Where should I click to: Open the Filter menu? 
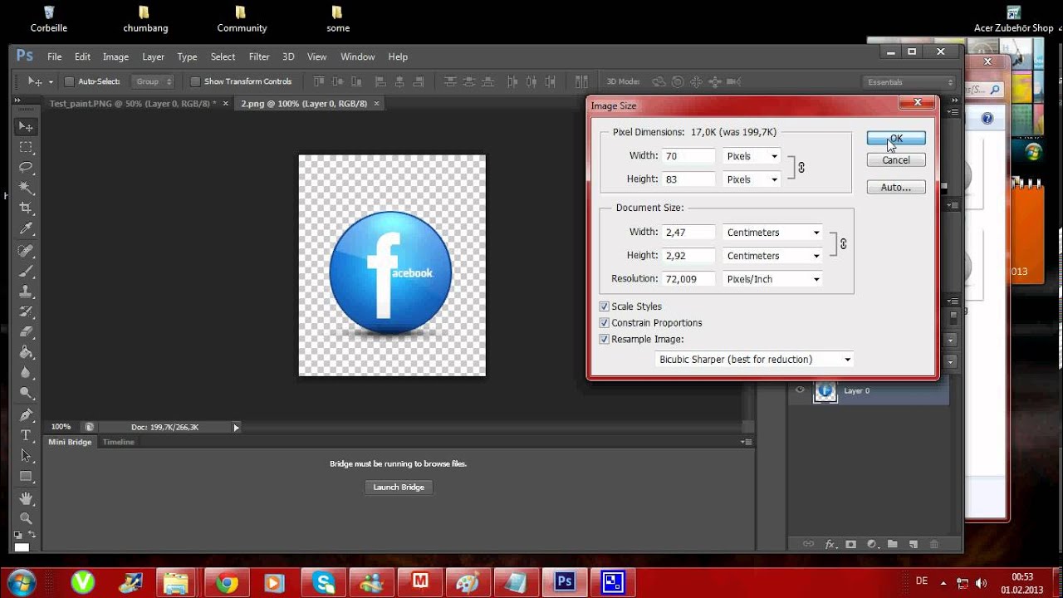pyautogui.click(x=259, y=56)
